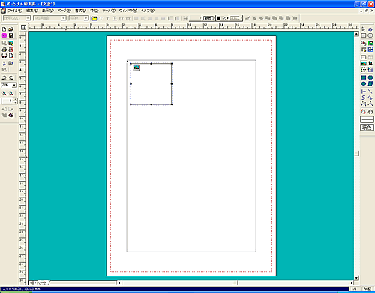Open the 編集 (Edit) menu
375x293 pixels.
click(x=32, y=11)
